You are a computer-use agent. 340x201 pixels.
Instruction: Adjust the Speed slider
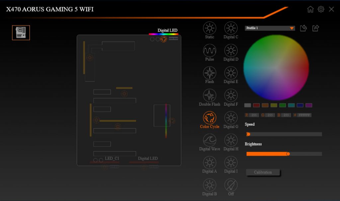(x=284, y=134)
